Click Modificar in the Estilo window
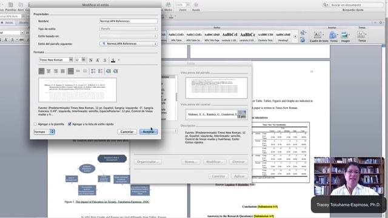Screen dimensions: 388x218 coord(215,162)
